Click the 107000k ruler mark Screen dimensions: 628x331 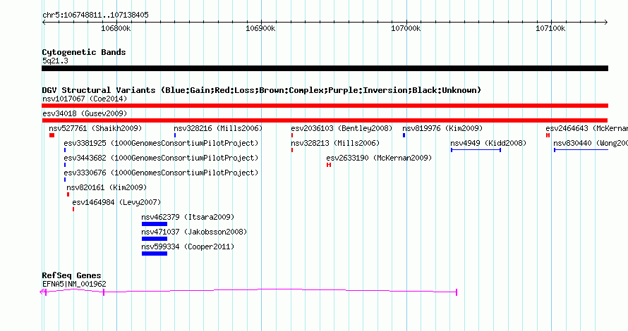click(406, 28)
